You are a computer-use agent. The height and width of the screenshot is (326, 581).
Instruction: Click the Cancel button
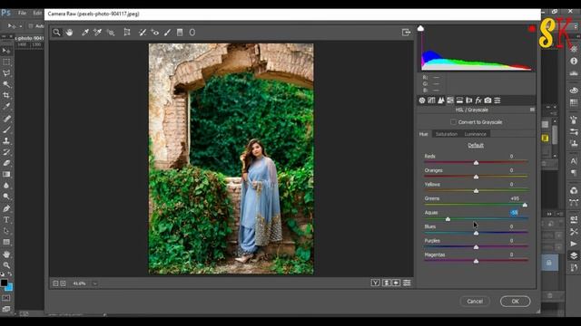pyautogui.click(x=475, y=302)
